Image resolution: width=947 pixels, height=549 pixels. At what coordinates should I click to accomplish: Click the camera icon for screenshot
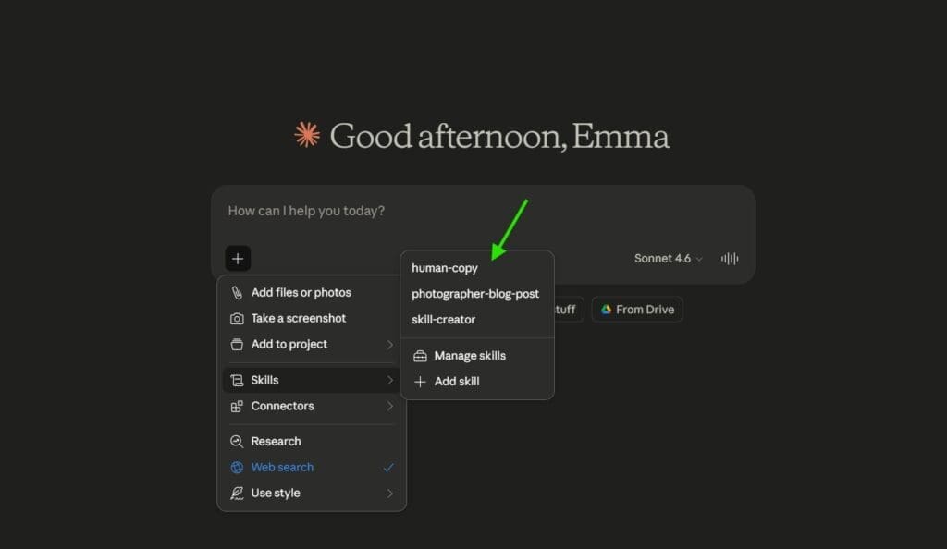pos(237,319)
